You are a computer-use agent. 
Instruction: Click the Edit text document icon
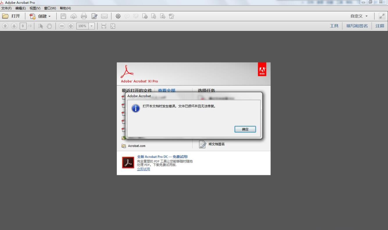[94, 16]
